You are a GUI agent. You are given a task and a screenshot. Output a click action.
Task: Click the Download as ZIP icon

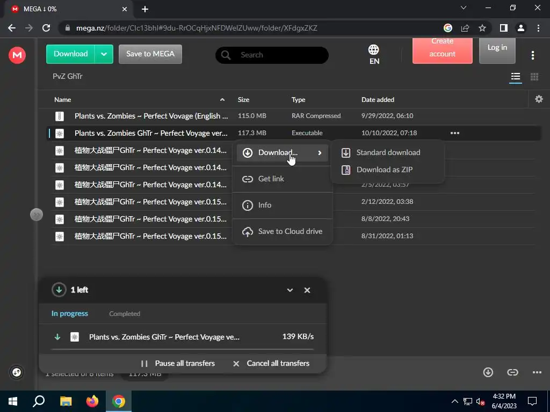pyautogui.click(x=346, y=170)
